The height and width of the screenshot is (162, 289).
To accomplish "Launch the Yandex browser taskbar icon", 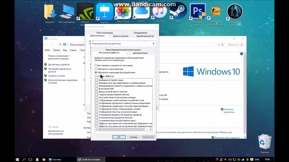I will (44, 159).
